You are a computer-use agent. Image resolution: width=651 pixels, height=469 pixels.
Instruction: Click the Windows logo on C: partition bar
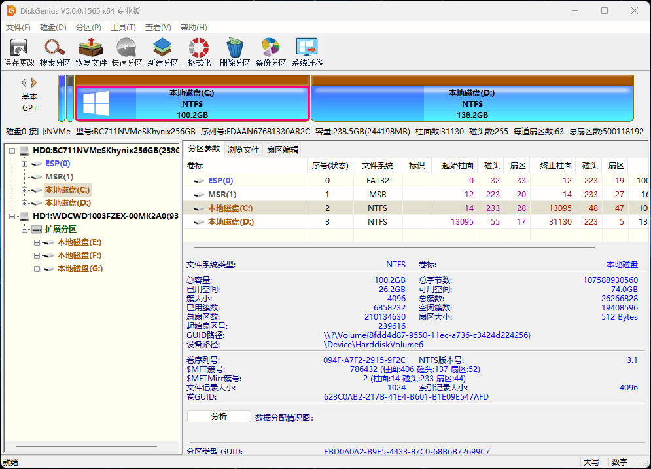click(x=96, y=103)
